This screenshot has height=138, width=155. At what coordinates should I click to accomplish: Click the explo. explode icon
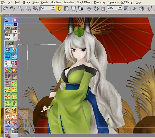tap(14, 71)
